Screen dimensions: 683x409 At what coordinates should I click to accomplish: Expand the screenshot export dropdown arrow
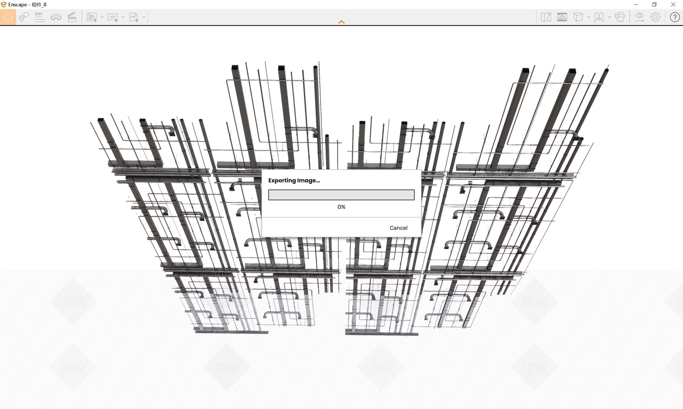102,17
